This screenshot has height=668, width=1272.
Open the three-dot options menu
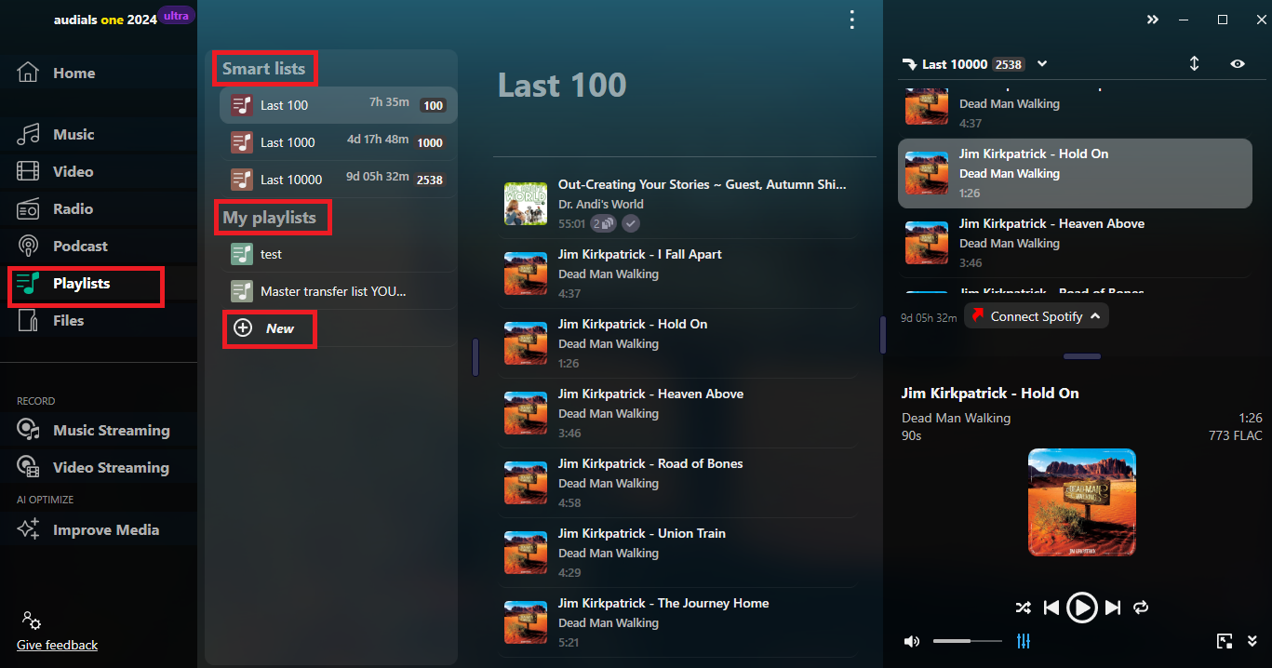click(x=851, y=20)
